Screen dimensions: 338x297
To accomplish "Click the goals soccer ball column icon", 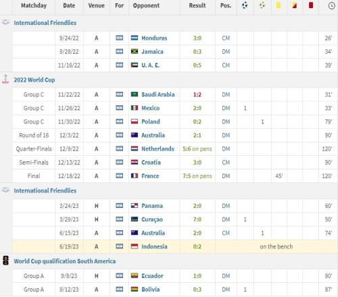I will [x=245, y=5].
